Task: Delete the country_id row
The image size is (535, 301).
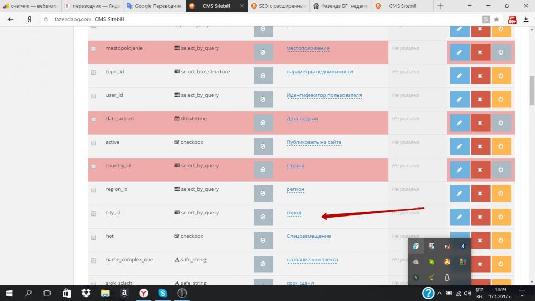Action: point(480,170)
